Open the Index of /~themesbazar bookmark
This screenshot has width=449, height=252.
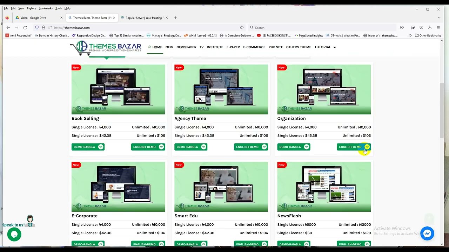380,35
